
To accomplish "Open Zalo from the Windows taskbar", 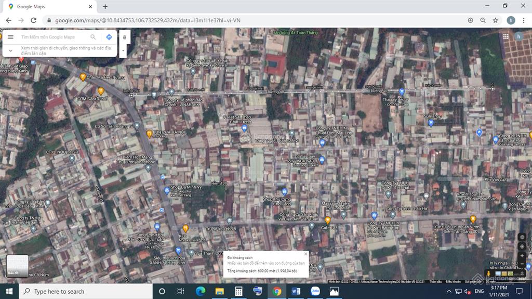I will click(x=315, y=291).
